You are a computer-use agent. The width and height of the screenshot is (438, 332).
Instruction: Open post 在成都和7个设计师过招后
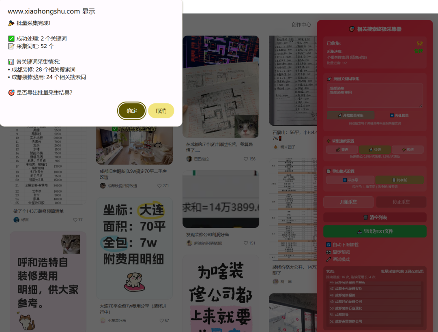219,147
